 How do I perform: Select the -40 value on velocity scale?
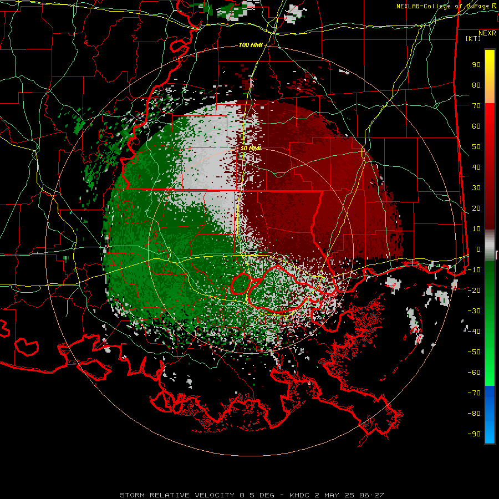pyautogui.click(x=474, y=332)
